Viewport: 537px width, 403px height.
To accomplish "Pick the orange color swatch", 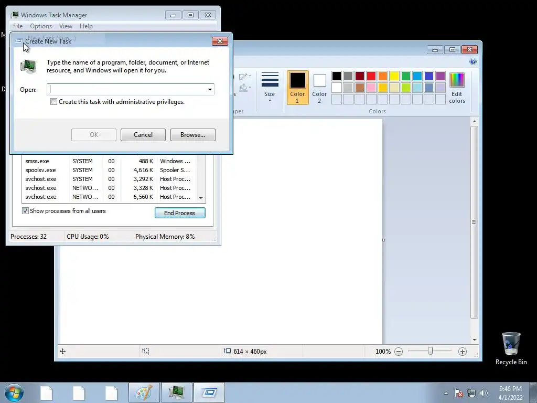I will coord(382,76).
